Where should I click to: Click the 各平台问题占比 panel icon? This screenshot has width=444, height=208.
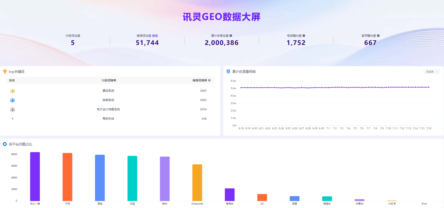[5, 144]
